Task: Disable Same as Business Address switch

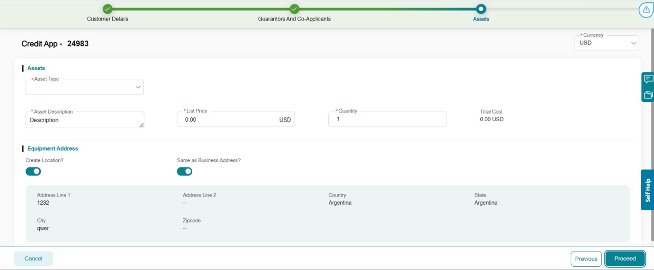Action: tap(184, 171)
